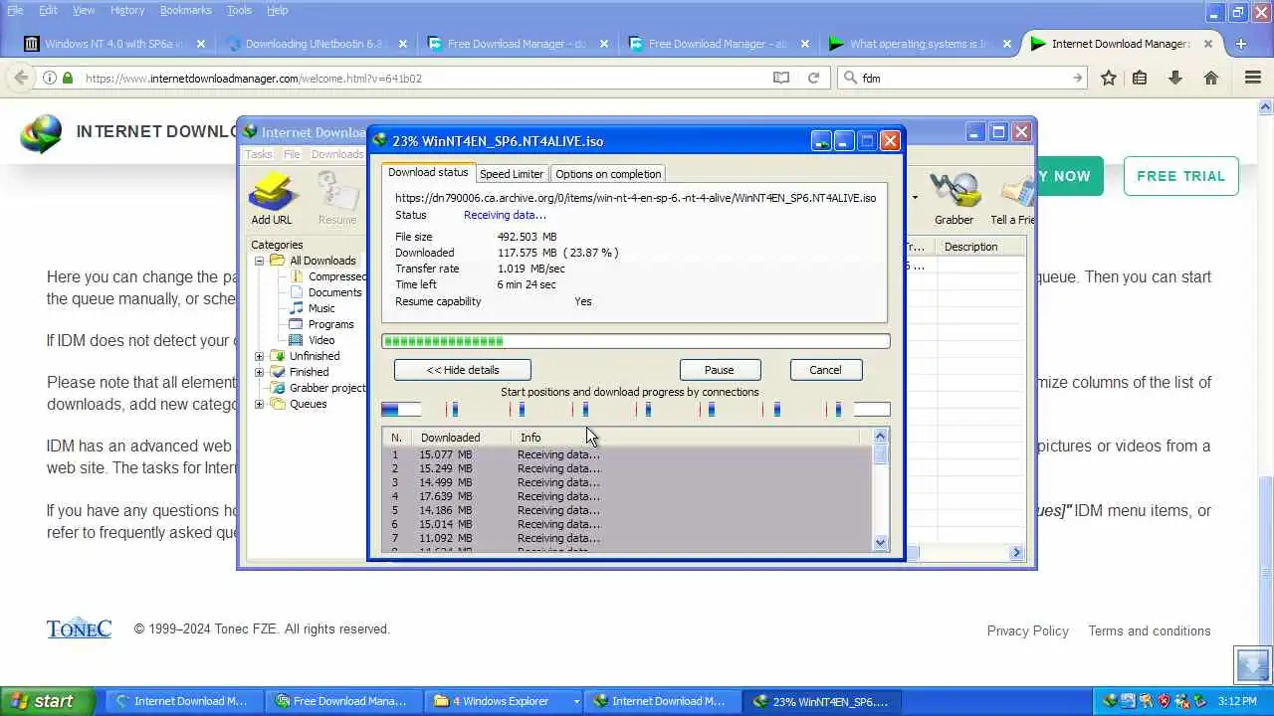Open the History menu in Firefox
The width and height of the screenshot is (1274, 716).
127,10
